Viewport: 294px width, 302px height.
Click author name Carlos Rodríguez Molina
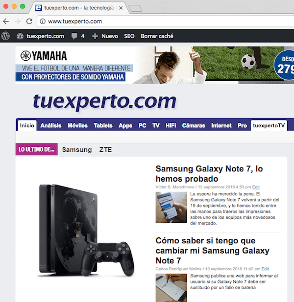point(178,269)
